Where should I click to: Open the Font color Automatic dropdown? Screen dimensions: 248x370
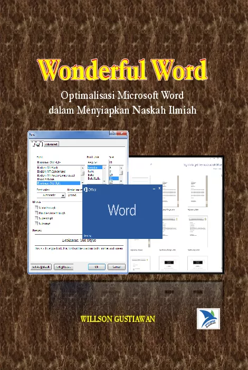coord(63,196)
